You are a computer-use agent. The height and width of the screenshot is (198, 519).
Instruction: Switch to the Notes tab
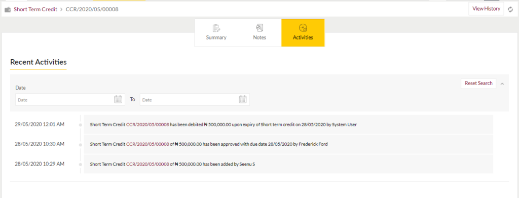(x=259, y=33)
